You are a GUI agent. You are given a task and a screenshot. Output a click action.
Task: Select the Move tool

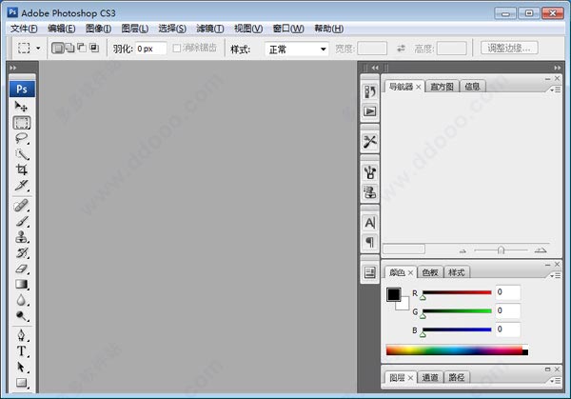(21, 107)
